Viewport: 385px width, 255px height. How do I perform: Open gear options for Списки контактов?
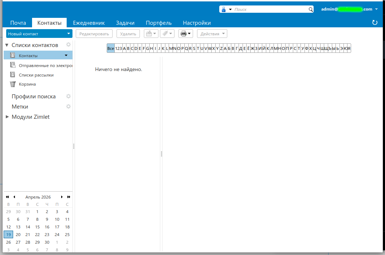pyautogui.click(x=68, y=44)
